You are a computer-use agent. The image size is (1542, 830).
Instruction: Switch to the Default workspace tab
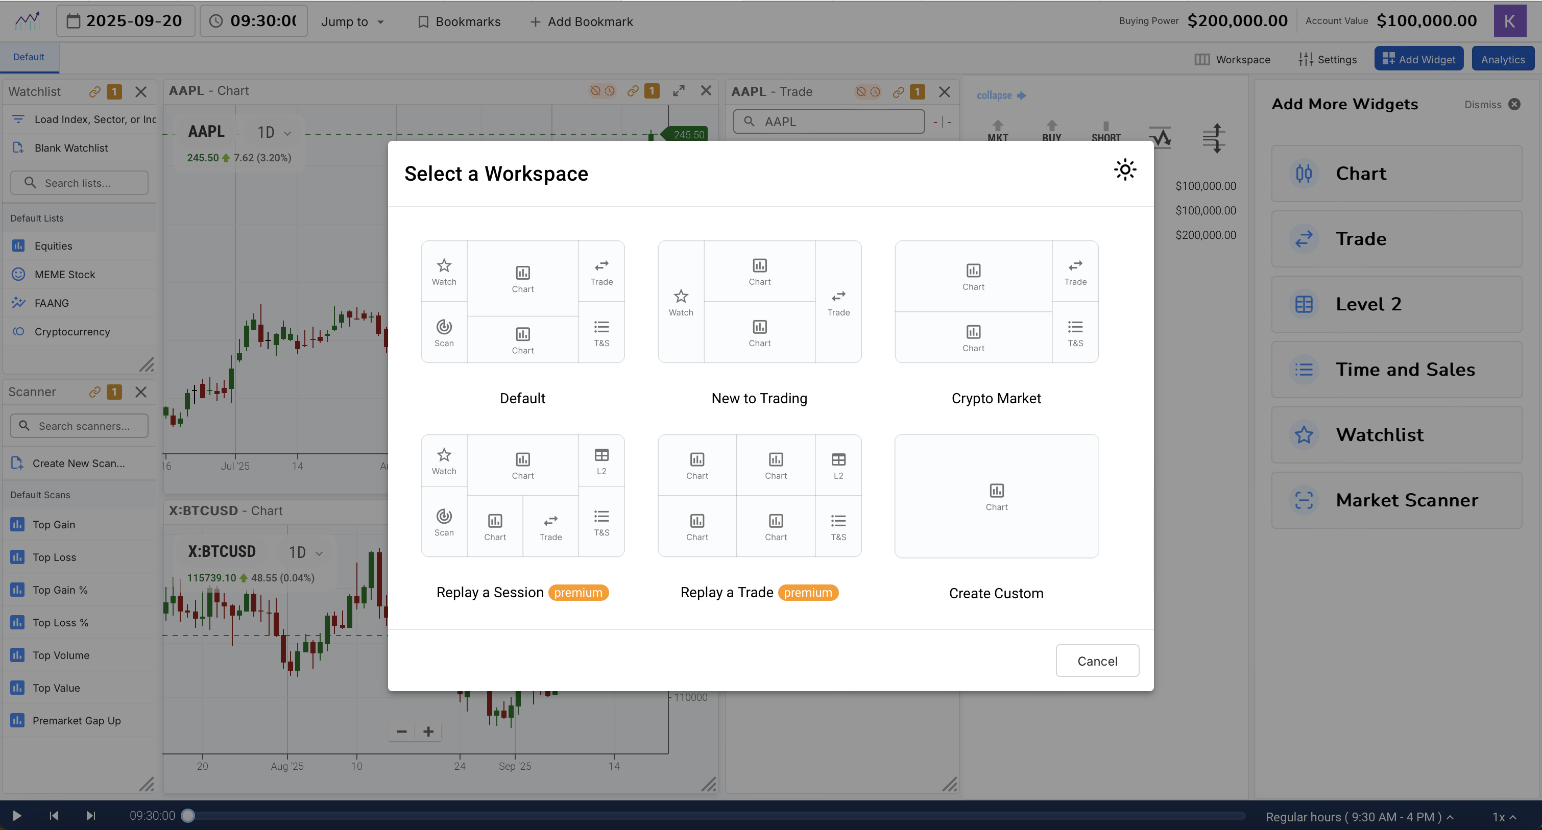[29, 57]
